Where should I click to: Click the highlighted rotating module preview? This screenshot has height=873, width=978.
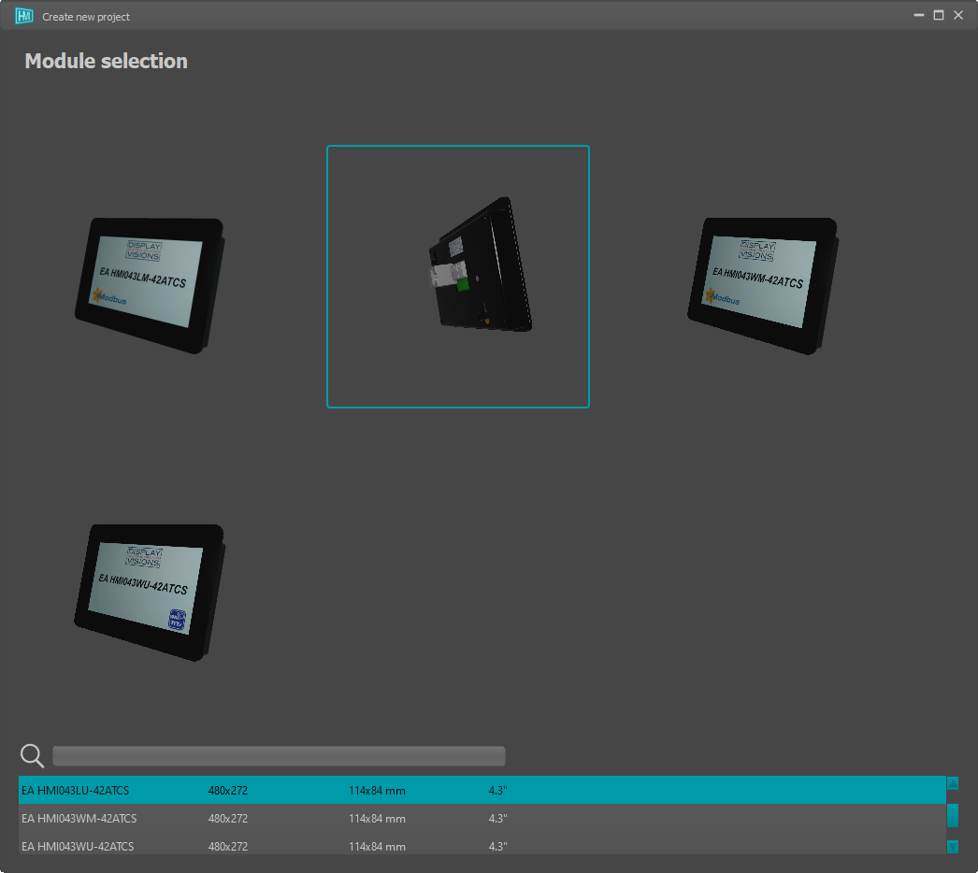point(458,277)
